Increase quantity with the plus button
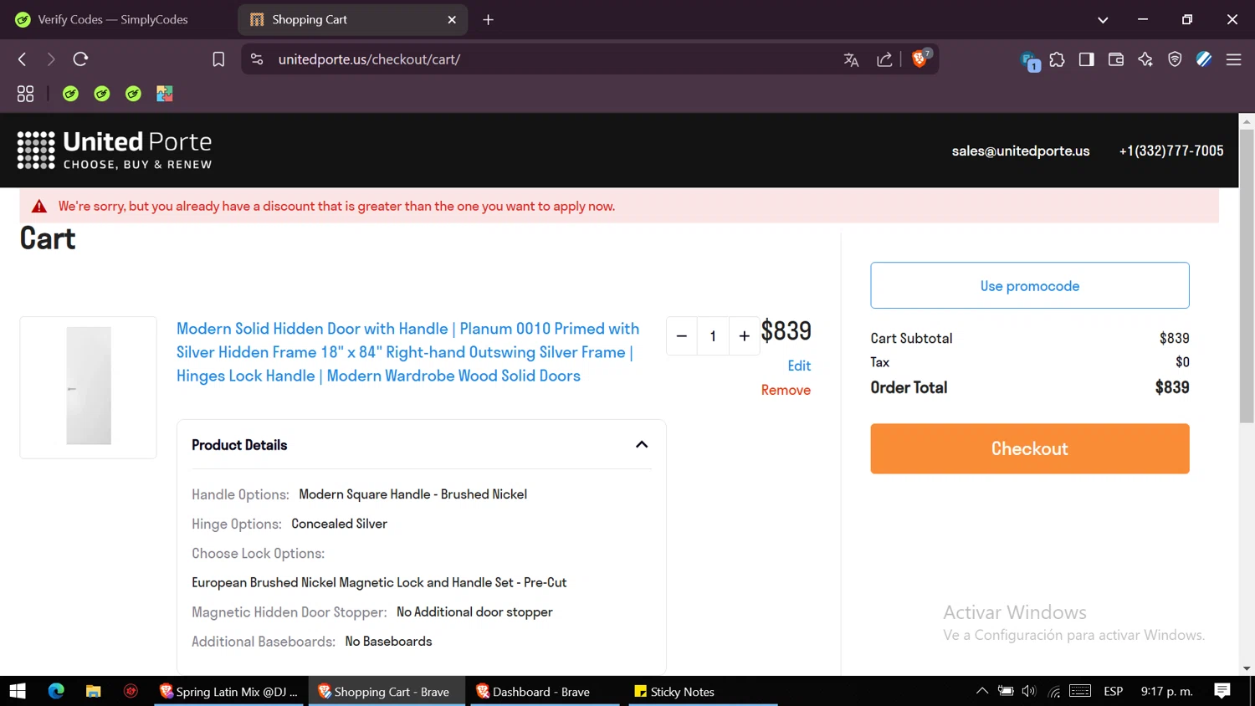The image size is (1255, 706). click(744, 336)
